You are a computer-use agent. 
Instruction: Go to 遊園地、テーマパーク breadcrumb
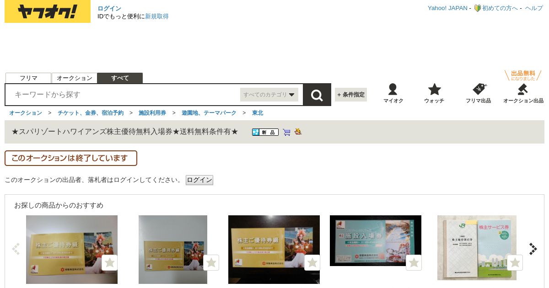click(209, 113)
